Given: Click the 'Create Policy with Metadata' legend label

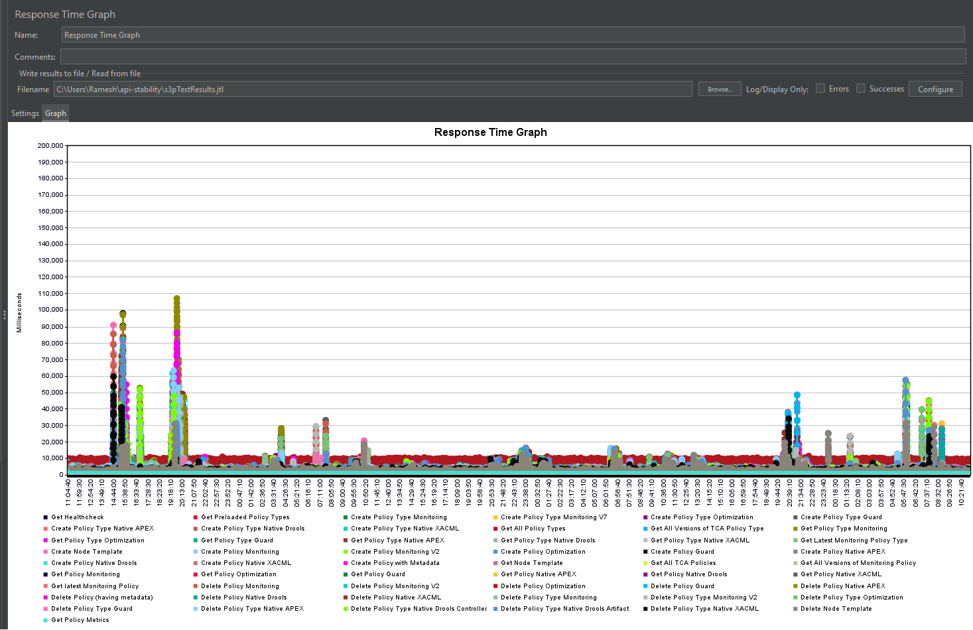Looking at the screenshot, I should pyautogui.click(x=395, y=563).
